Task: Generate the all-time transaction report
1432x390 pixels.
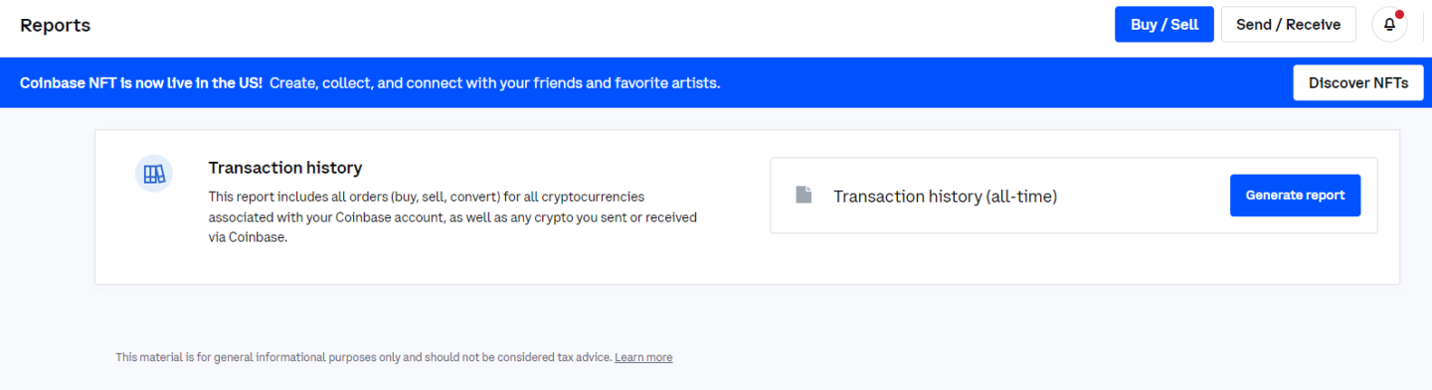Action: 1295,195
